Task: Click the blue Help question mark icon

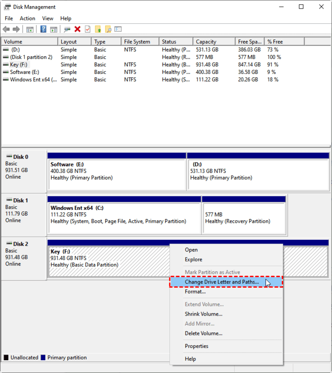Action: (43, 29)
